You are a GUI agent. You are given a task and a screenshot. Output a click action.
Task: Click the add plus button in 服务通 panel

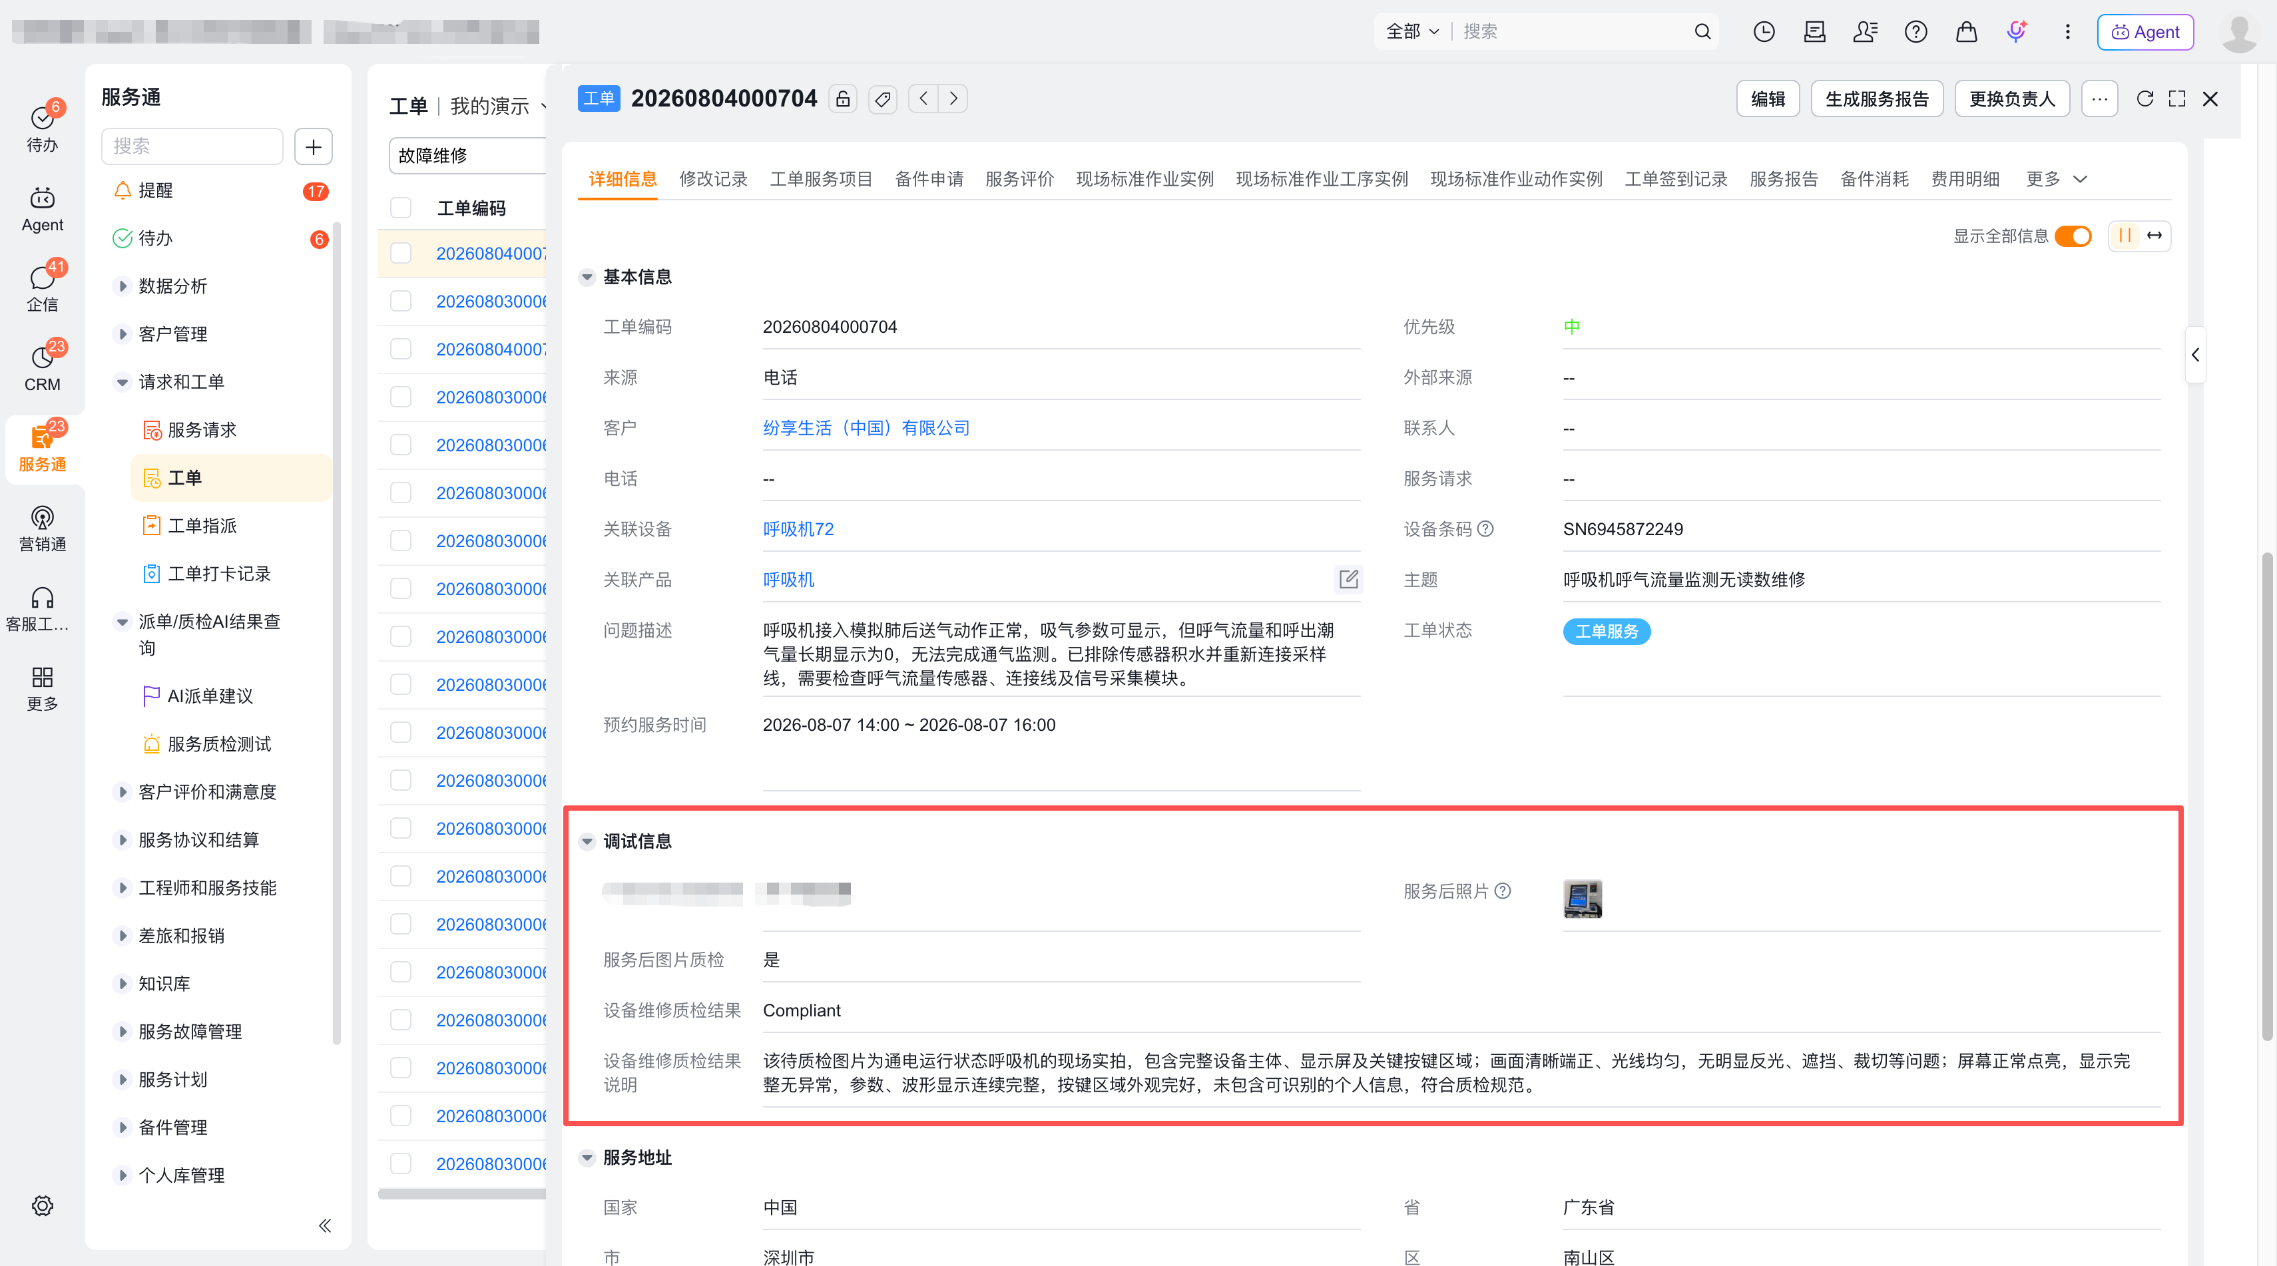313,146
